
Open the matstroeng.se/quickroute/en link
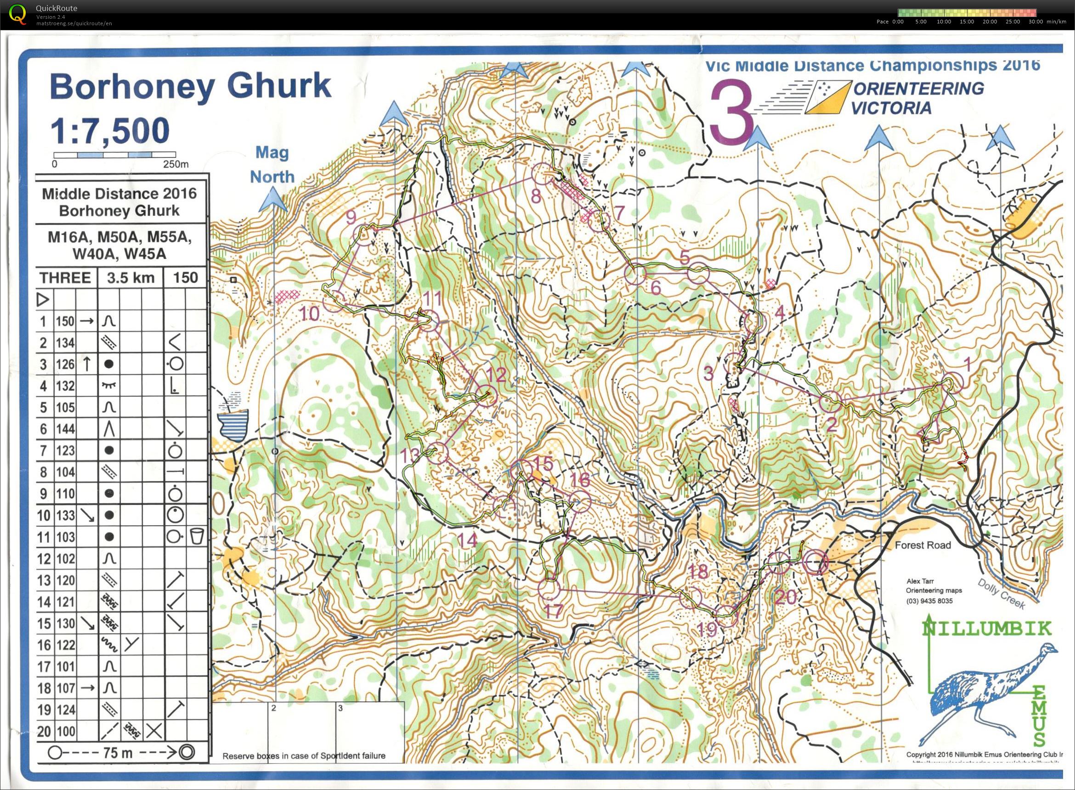[x=74, y=23]
